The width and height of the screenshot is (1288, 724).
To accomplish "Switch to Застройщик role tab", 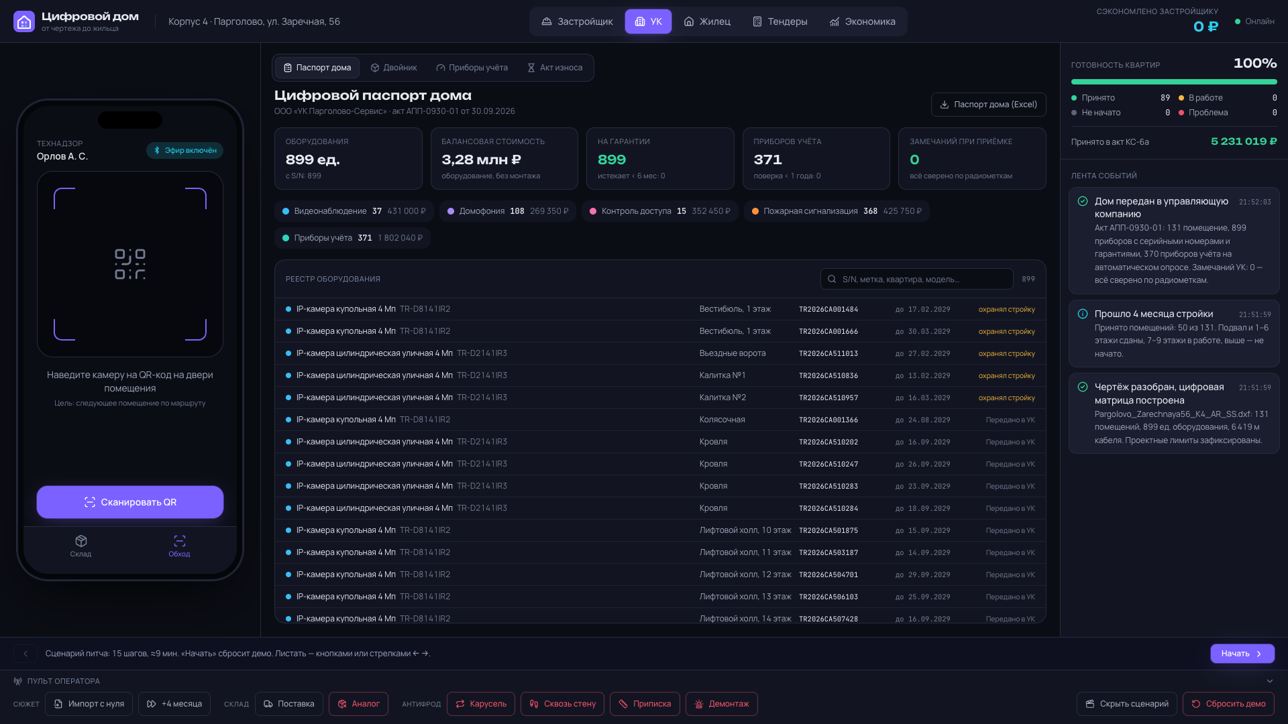I will coord(577,21).
